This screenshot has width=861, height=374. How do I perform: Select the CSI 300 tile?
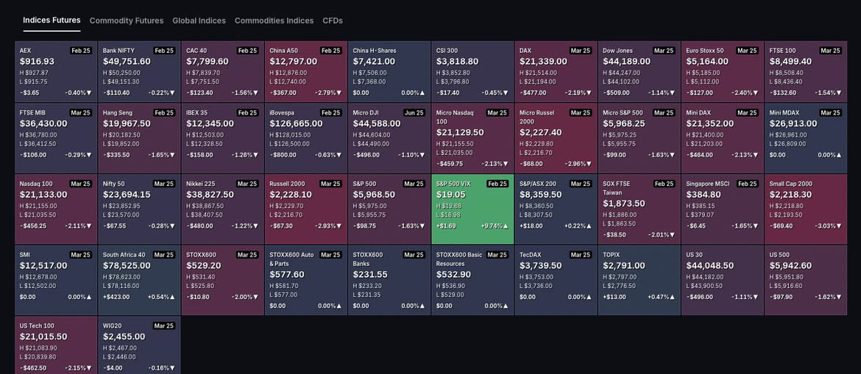click(x=472, y=72)
